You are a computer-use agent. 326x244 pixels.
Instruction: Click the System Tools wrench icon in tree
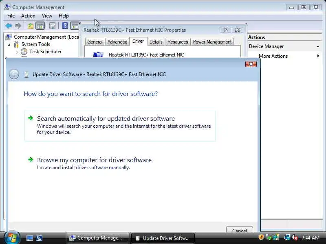(16, 44)
